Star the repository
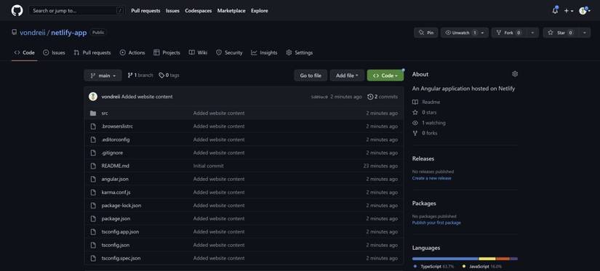Viewport: 600px width, 271px height. coord(561,33)
